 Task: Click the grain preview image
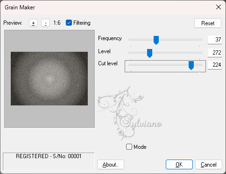(x=49, y=78)
